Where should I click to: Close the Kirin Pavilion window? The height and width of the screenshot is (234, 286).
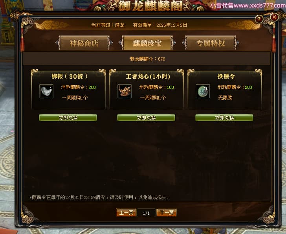(274, 17)
